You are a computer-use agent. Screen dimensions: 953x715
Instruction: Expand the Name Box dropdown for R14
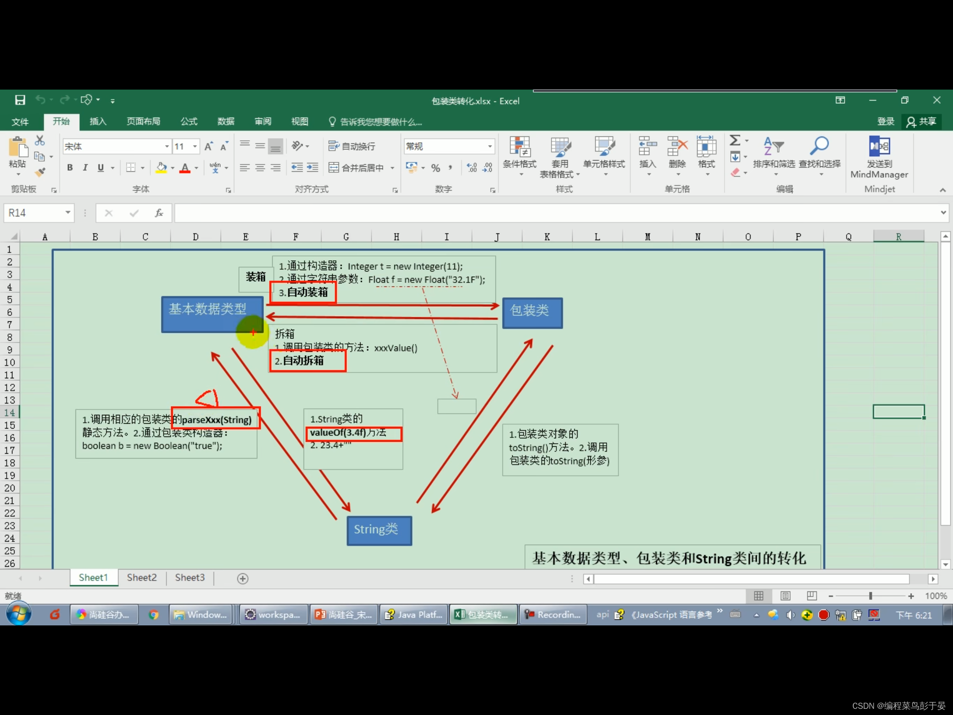pos(68,213)
